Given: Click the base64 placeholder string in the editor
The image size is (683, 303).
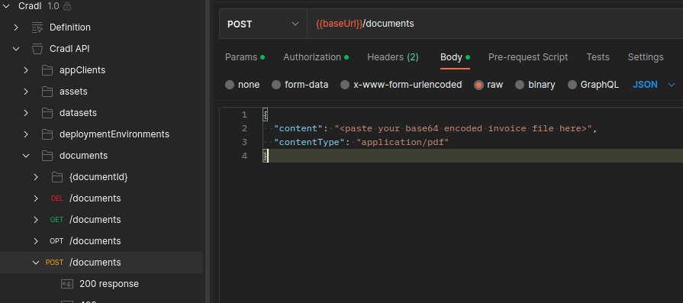Looking at the screenshot, I should coord(463,128).
